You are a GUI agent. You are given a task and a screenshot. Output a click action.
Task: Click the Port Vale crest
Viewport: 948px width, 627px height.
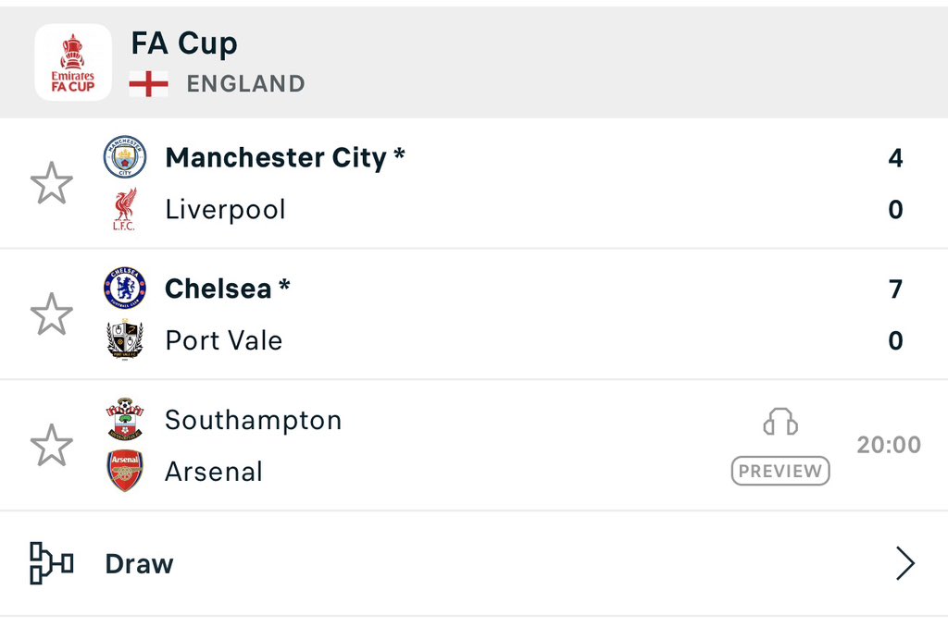click(x=124, y=340)
